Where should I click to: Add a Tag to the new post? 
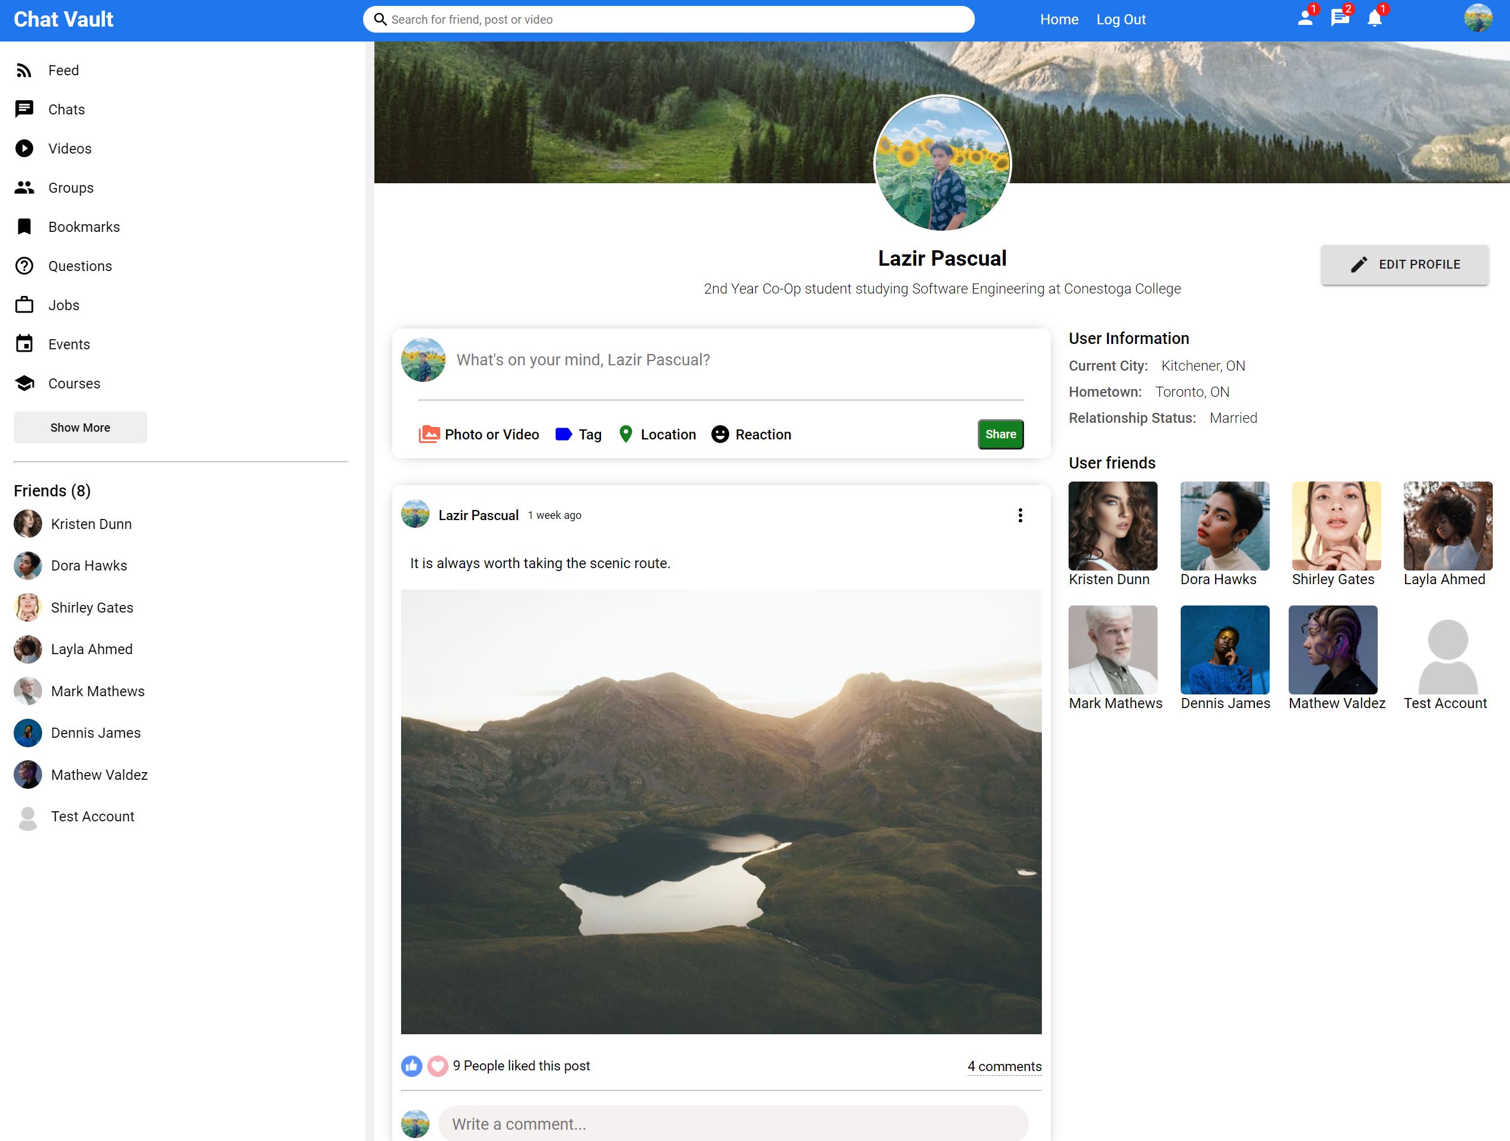tap(578, 434)
